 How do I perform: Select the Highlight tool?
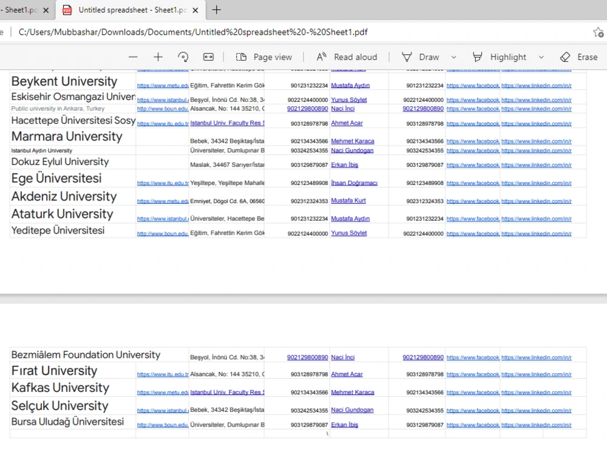point(500,57)
